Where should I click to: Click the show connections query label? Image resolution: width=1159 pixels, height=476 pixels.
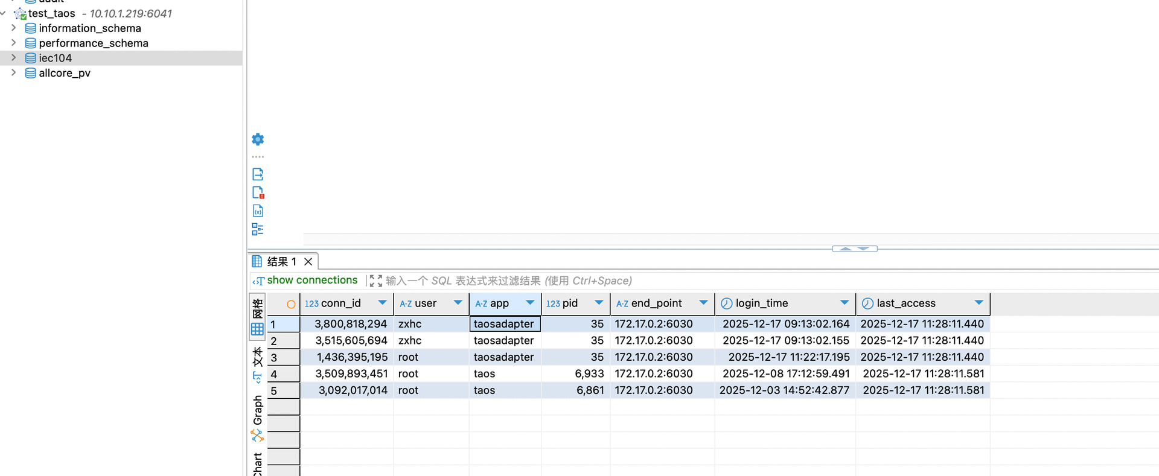pos(311,281)
